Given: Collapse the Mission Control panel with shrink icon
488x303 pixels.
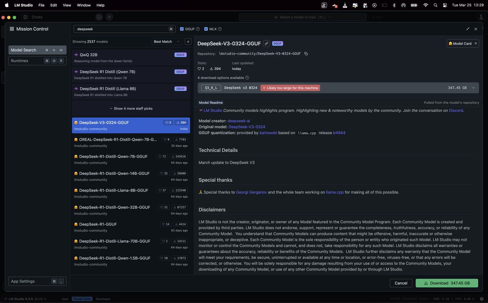Looking at the screenshot, I should click(468, 29).
